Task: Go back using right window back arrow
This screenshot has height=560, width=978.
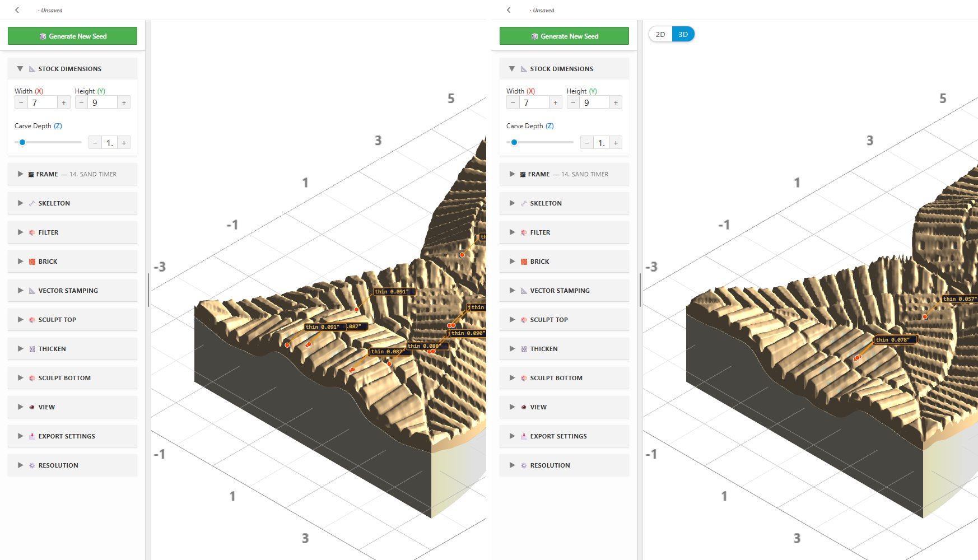Action: click(x=509, y=10)
